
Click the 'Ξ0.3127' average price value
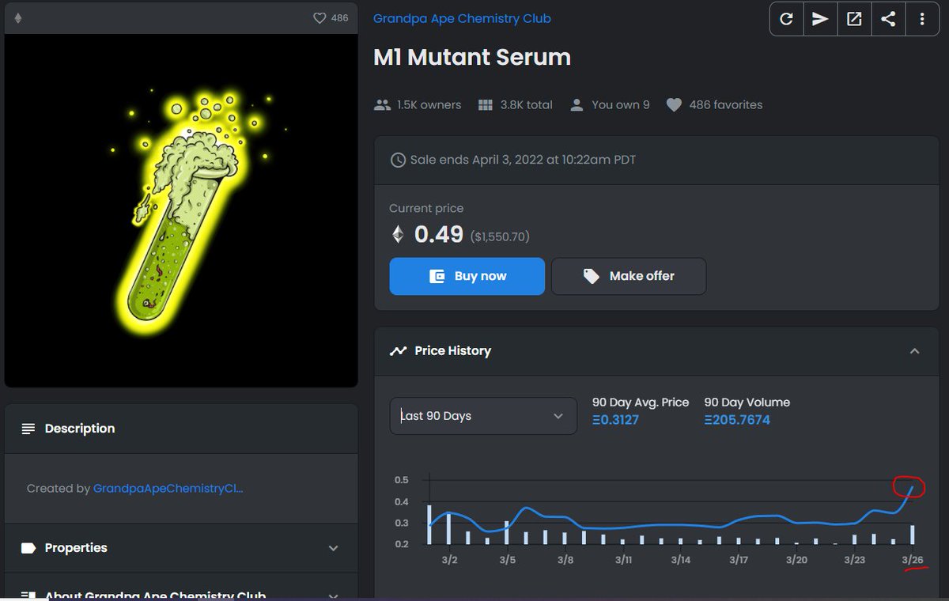[x=615, y=420]
